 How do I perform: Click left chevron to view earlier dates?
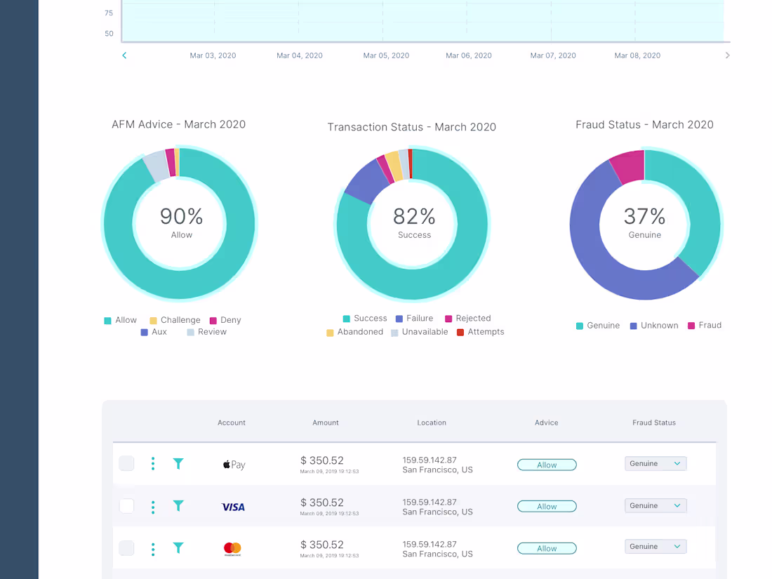point(124,55)
